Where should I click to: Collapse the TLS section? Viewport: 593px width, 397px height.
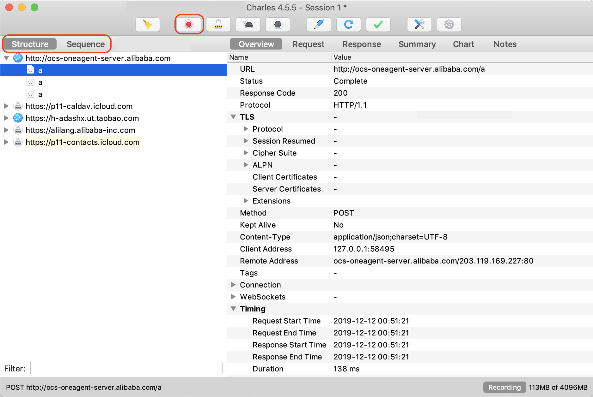click(233, 117)
